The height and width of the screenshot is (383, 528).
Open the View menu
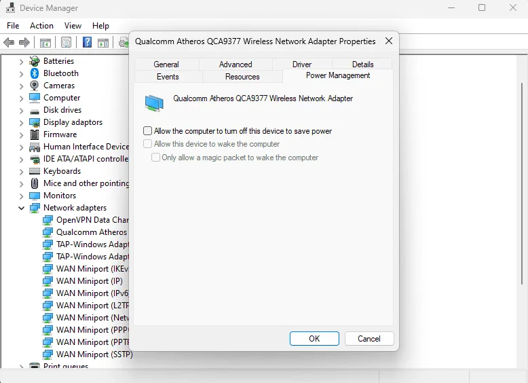(73, 26)
